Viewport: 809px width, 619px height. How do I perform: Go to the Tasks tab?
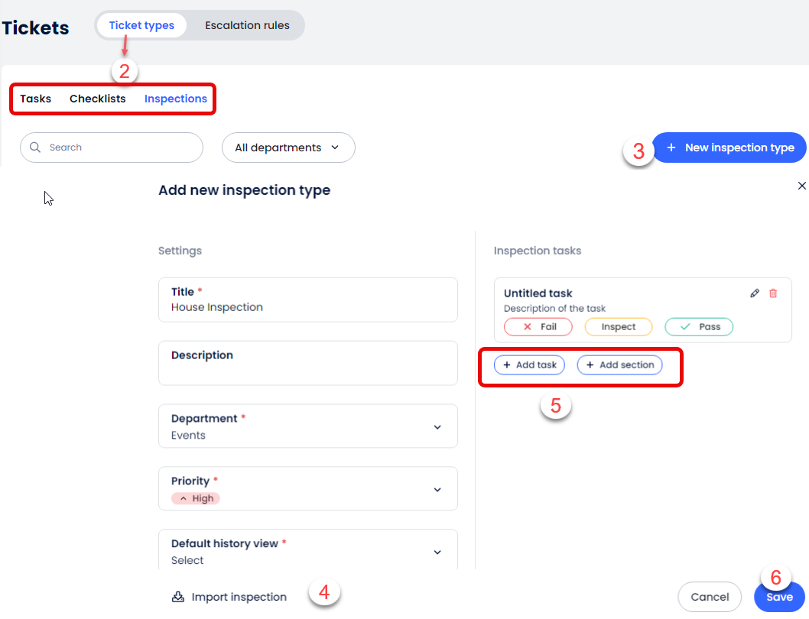click(x=36, y=99)
